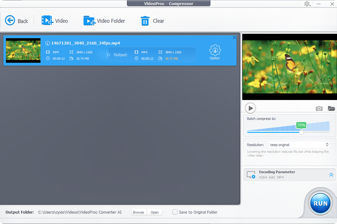Take a snapshot with the camera icon

(x=319, y=108)
